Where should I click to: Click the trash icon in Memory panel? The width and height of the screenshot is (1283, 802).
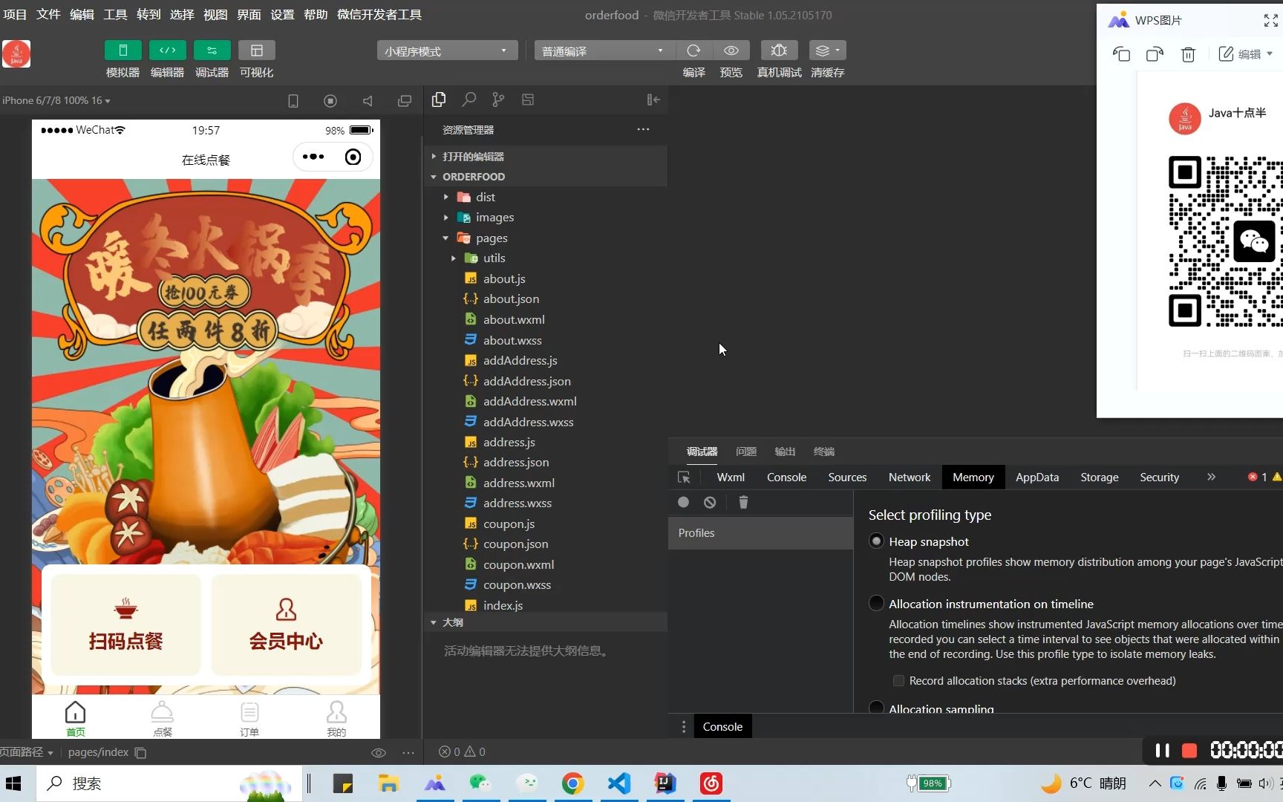[743, 503]
